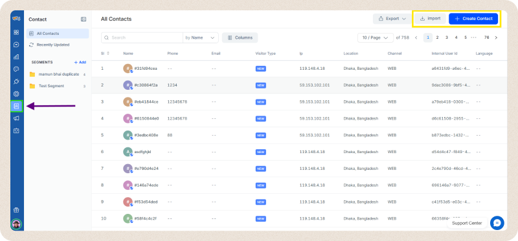Change the 10 / Page size dropdown
518x241 pixels.
point(376,37)
